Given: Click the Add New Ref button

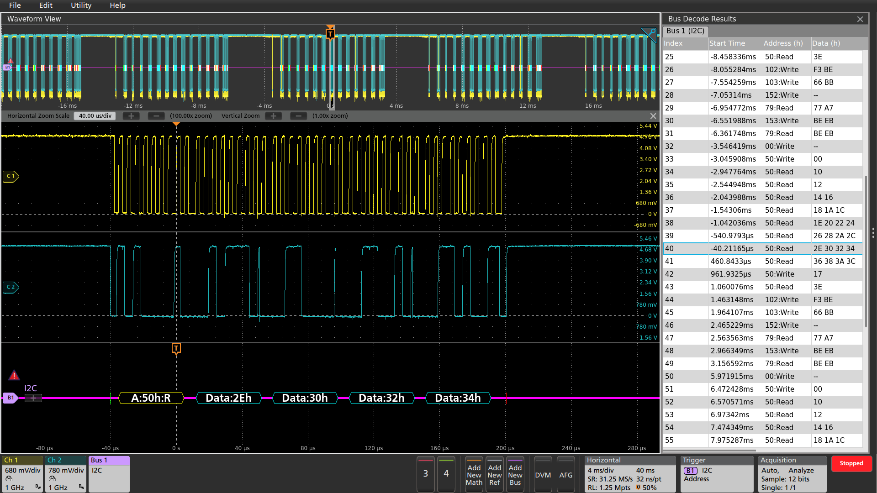Looking at the screenshot, I should click(494, 474).
